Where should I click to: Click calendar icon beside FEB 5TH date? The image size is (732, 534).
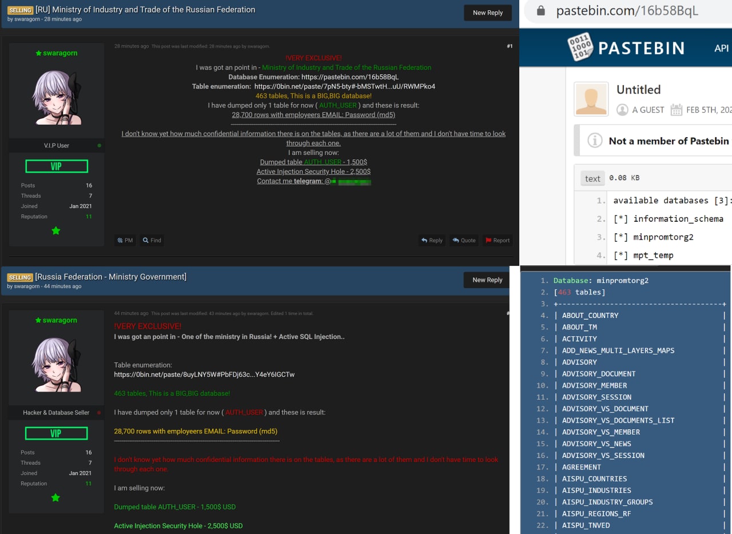(x=676, y=110)
